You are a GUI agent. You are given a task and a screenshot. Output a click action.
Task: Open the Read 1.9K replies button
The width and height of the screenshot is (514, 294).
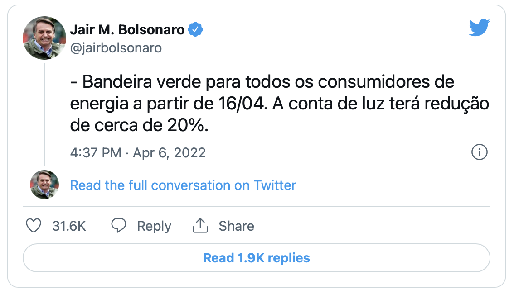(257, 258)
